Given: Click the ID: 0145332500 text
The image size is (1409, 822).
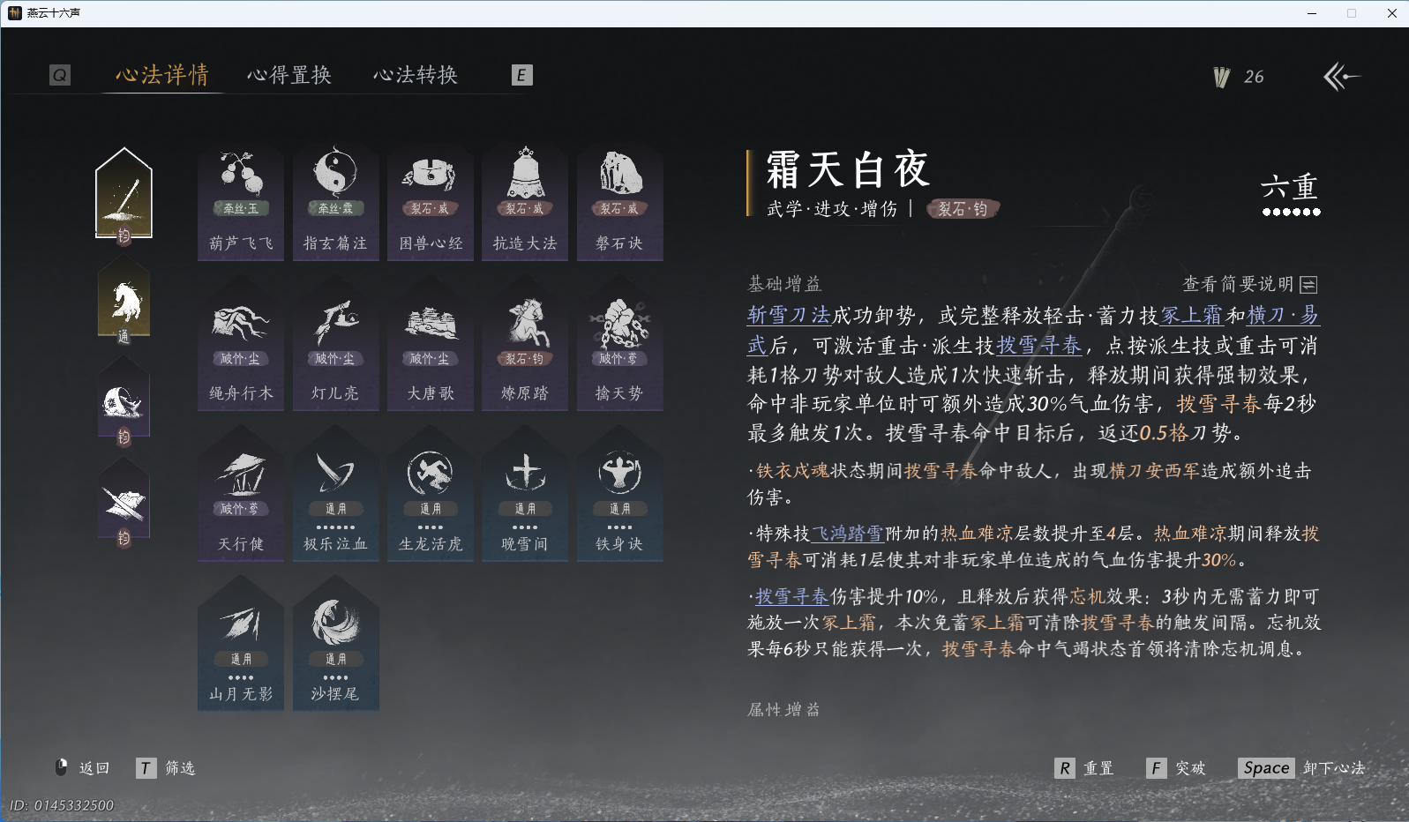Looking at the screenshot, I should [62, 805].
